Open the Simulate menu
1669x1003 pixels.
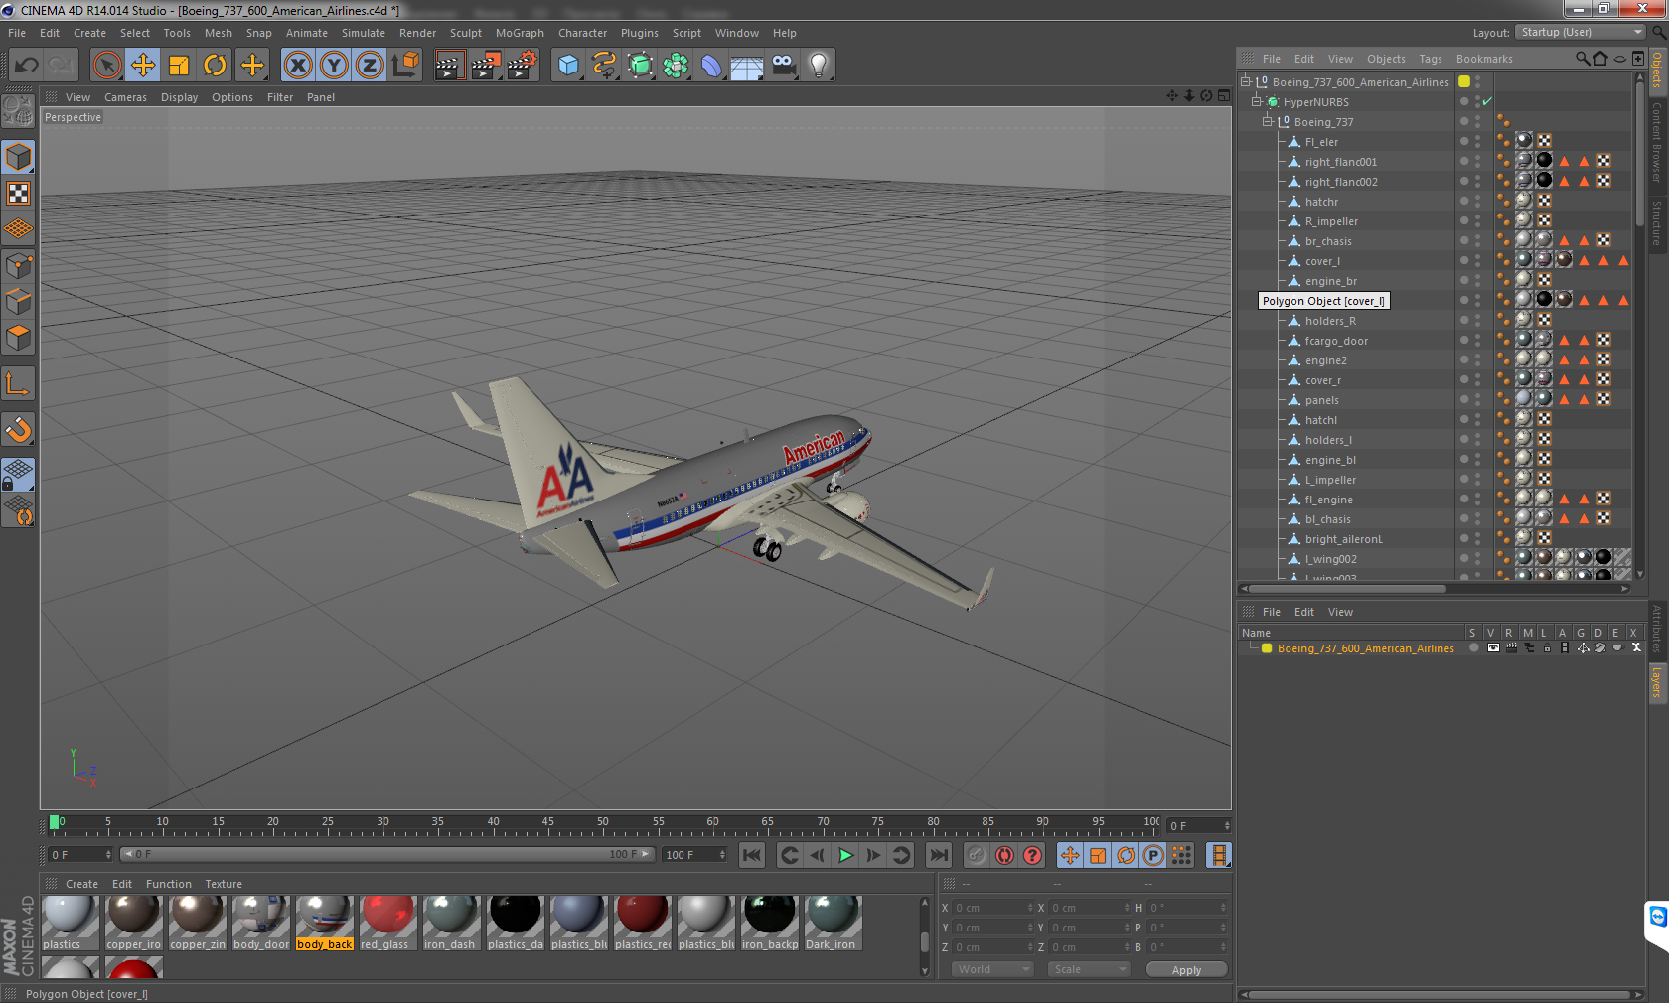(x=364, y=33)
